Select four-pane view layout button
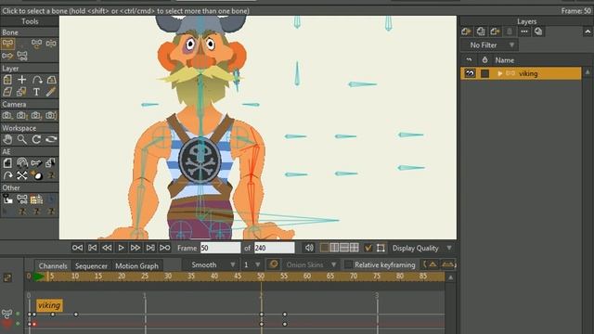The height and width of the screenshot is (334, 594). click(x=355, y=248)
